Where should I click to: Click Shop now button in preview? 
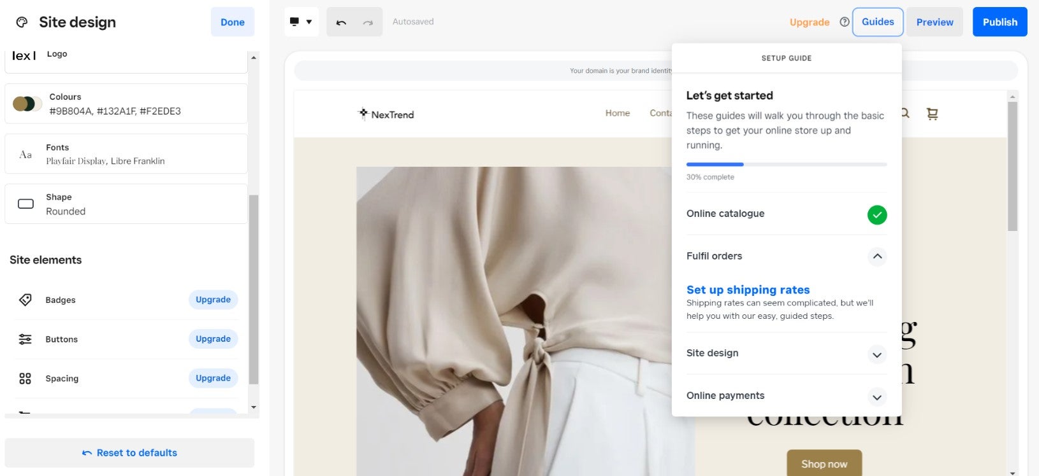(824, 463)
